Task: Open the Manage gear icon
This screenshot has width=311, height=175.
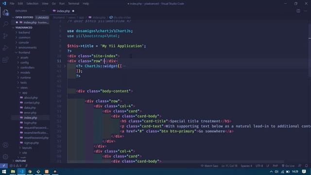Action: pos(5,157)
